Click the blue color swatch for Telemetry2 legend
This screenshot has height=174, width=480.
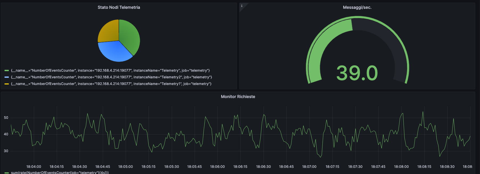[7, 77]
